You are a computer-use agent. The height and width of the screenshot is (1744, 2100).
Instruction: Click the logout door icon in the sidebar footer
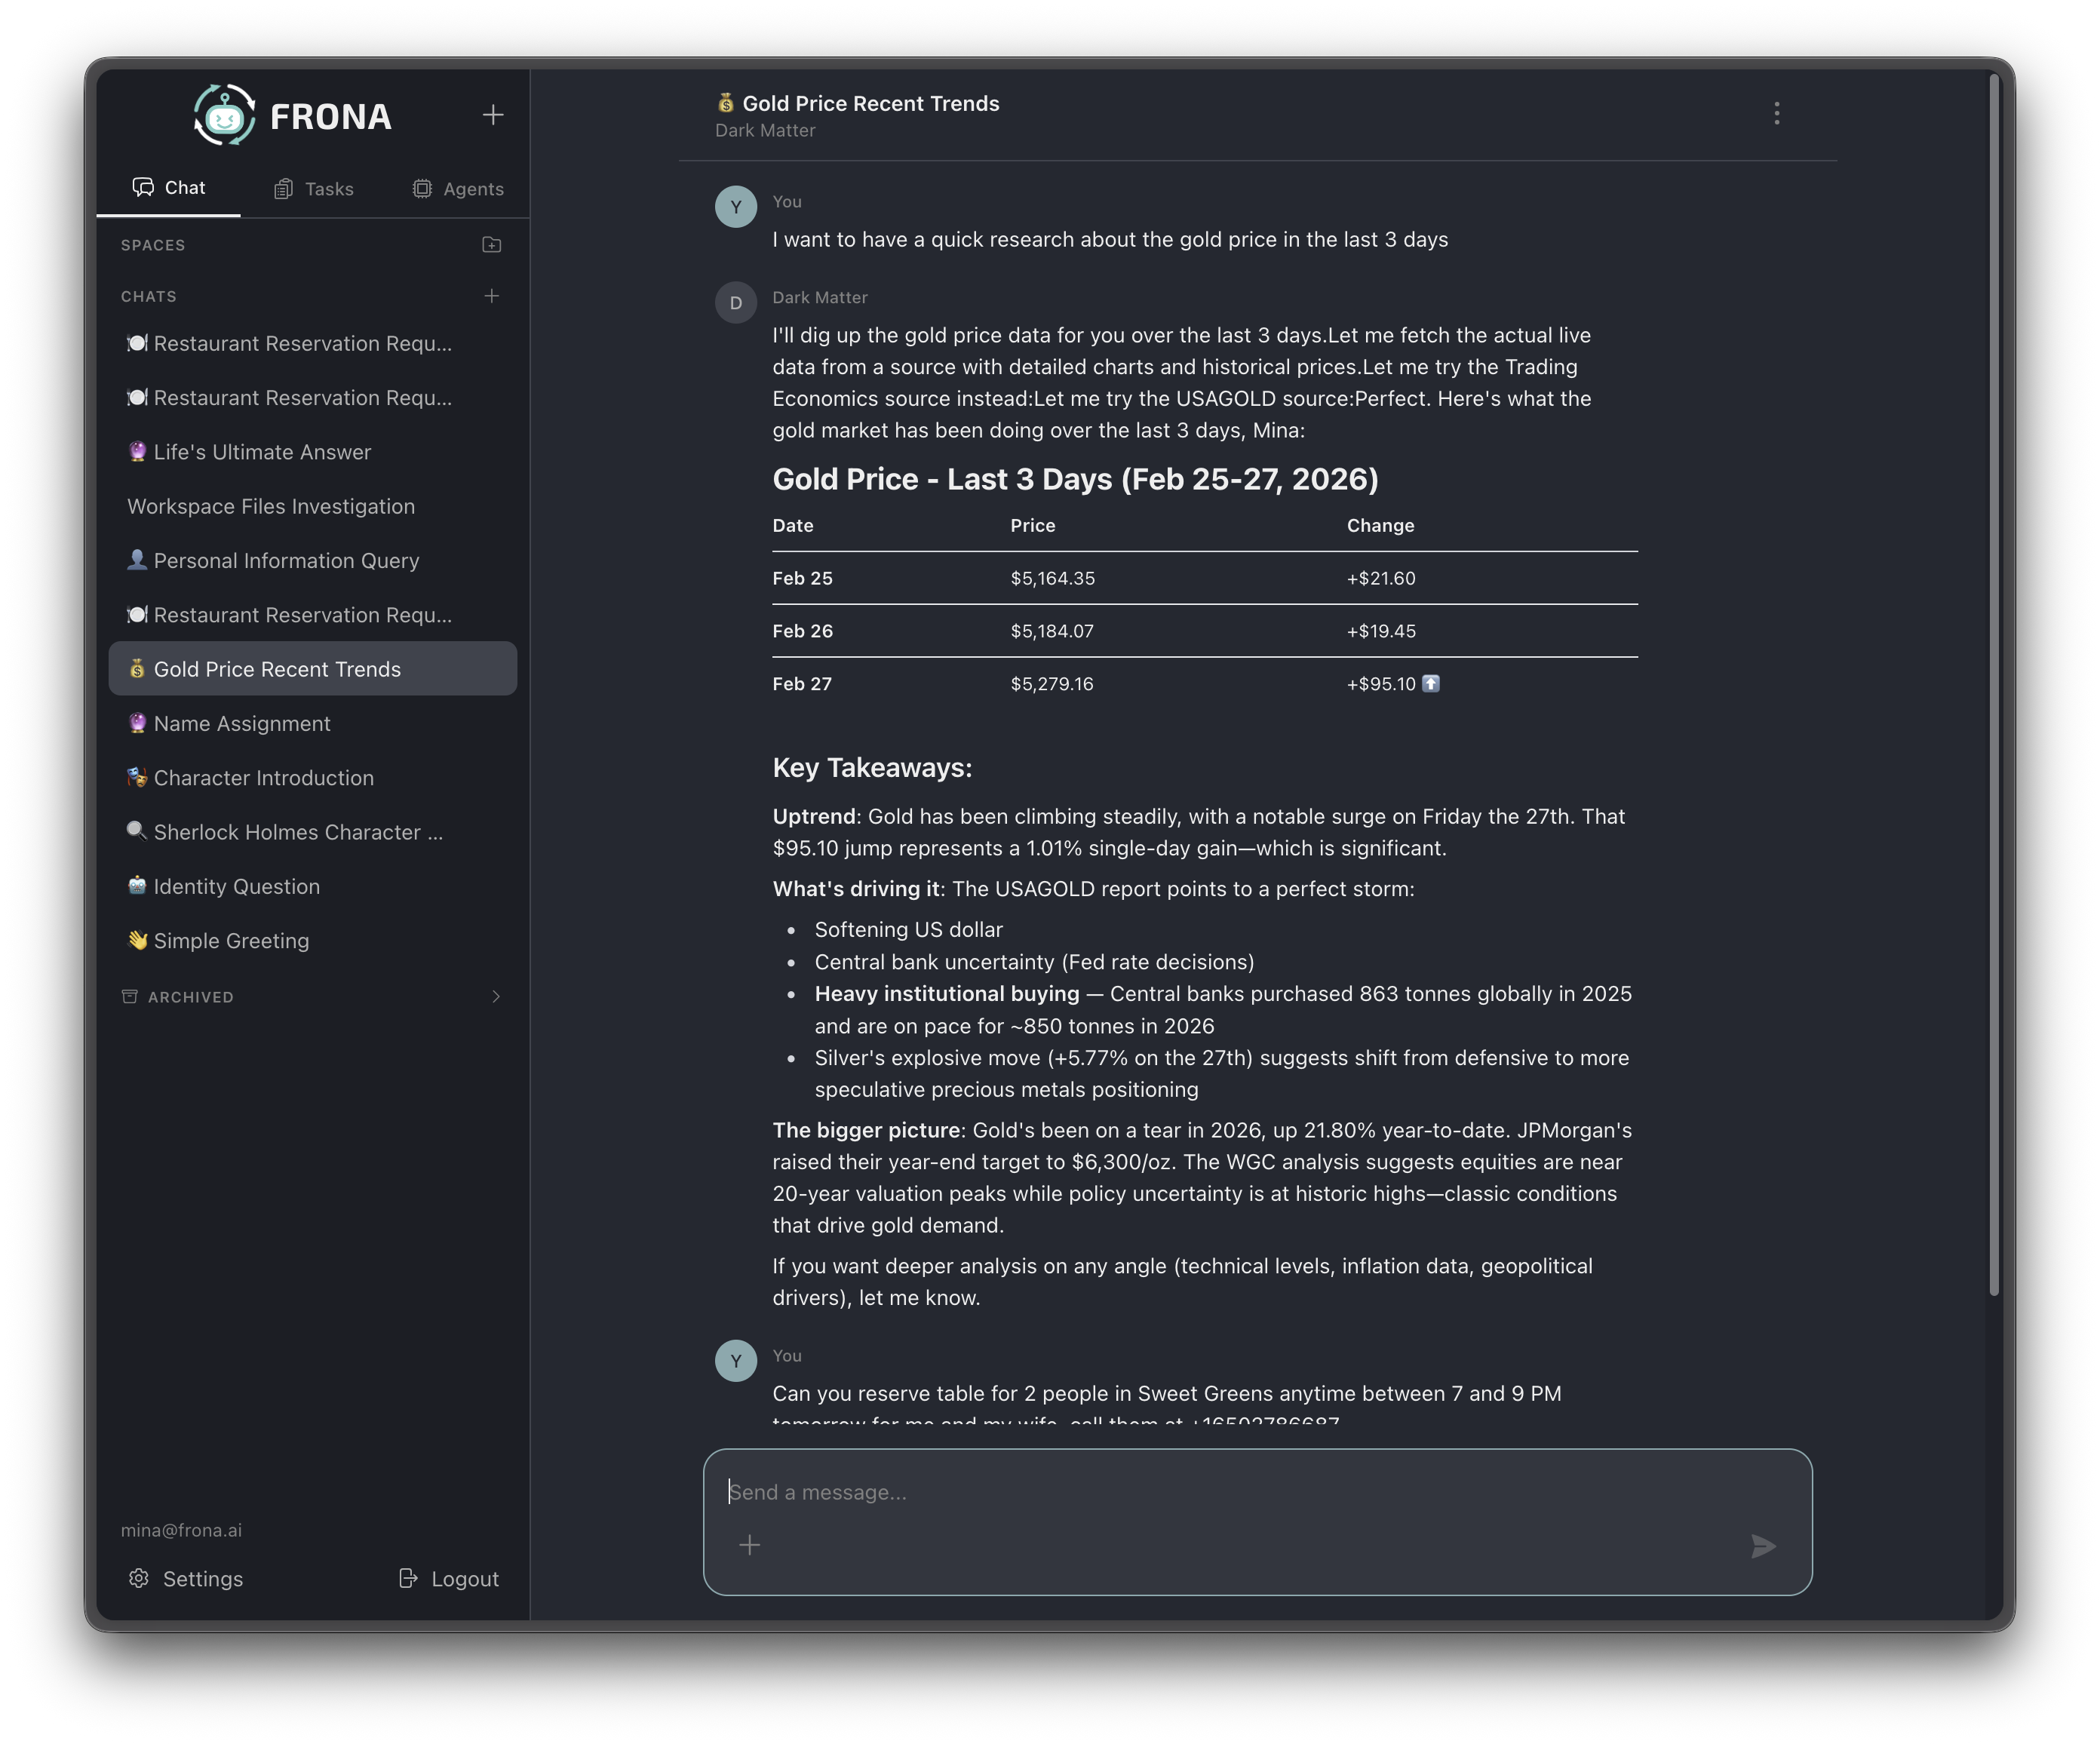[x=409, y=1578]
